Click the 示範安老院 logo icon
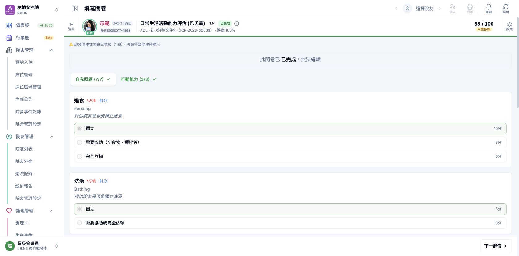The image size is (519, 256). pos(10,10)
